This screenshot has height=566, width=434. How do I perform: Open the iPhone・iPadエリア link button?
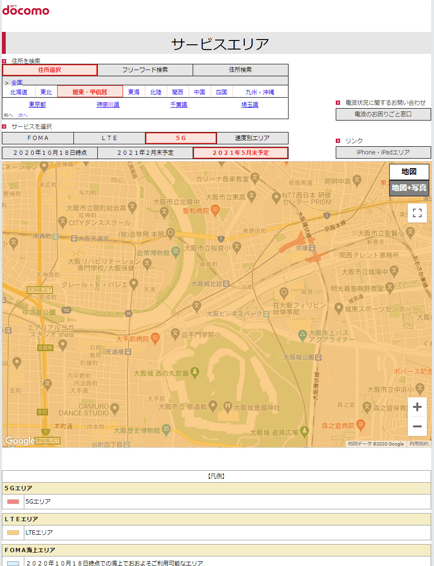pos(383,152)
